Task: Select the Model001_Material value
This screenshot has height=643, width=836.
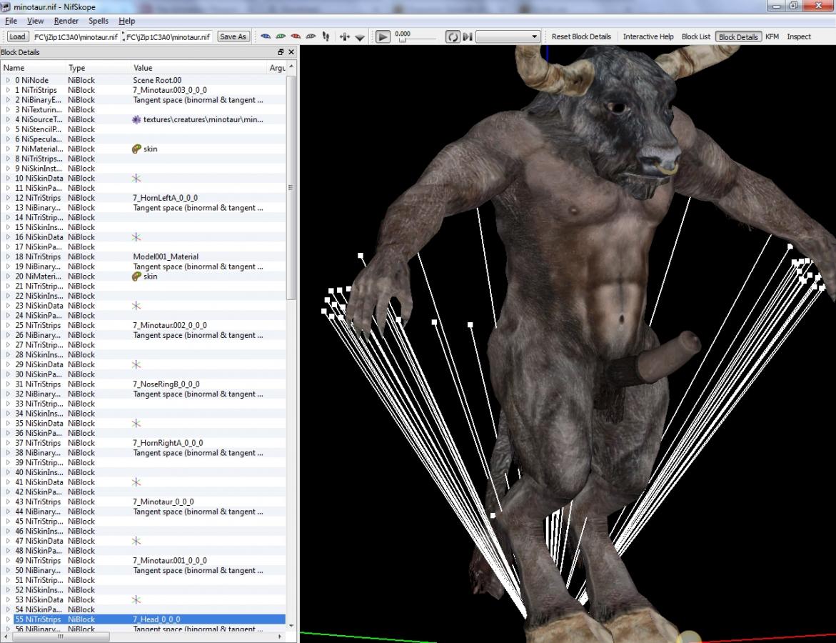Action: tap(166, 256)
